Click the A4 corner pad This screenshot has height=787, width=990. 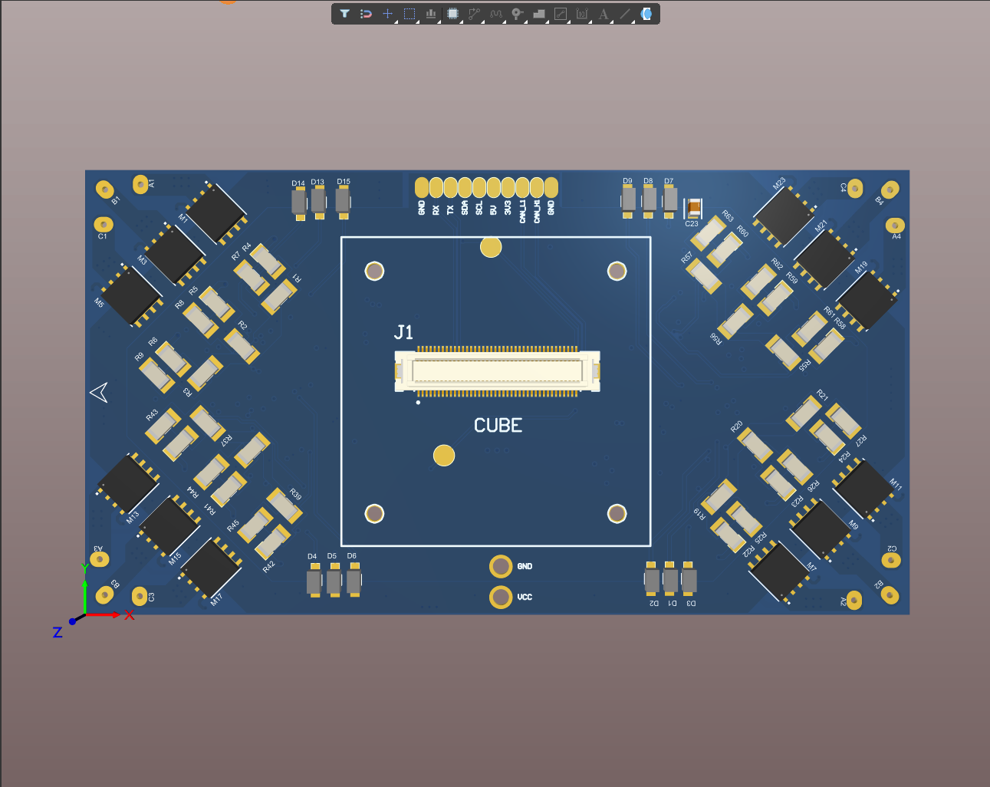pyautogui.click(x=895, y=226)
